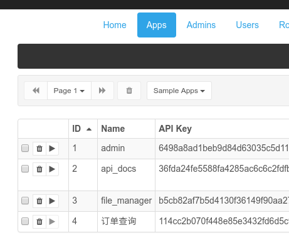
Task: Select the 'file_manager' name cell
Action: 126,201
